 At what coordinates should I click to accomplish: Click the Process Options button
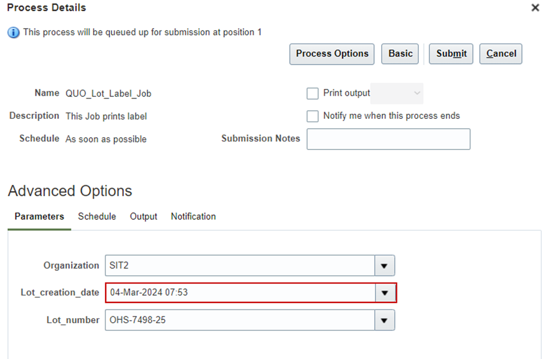pos(332,54)
